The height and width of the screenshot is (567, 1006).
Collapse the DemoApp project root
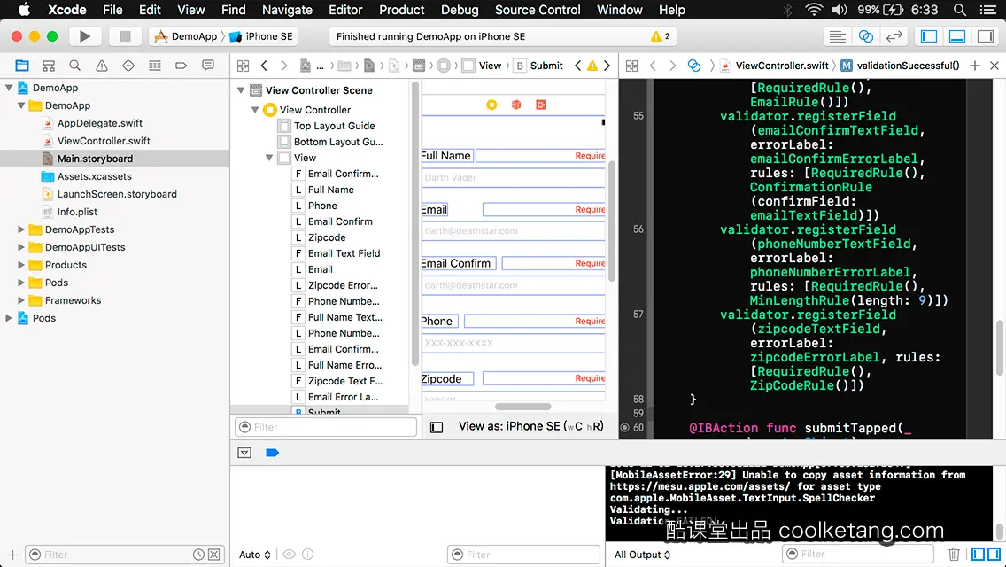click(x=9, y=88)
